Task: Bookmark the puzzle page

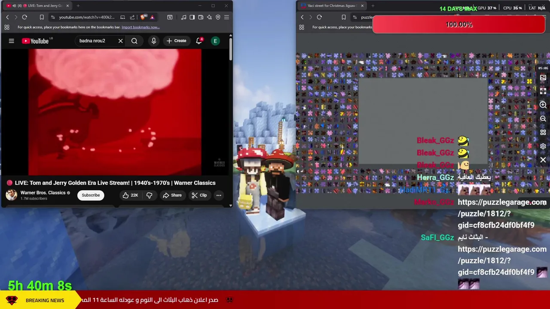Action: pyautogui.click(x=343, y=17)
